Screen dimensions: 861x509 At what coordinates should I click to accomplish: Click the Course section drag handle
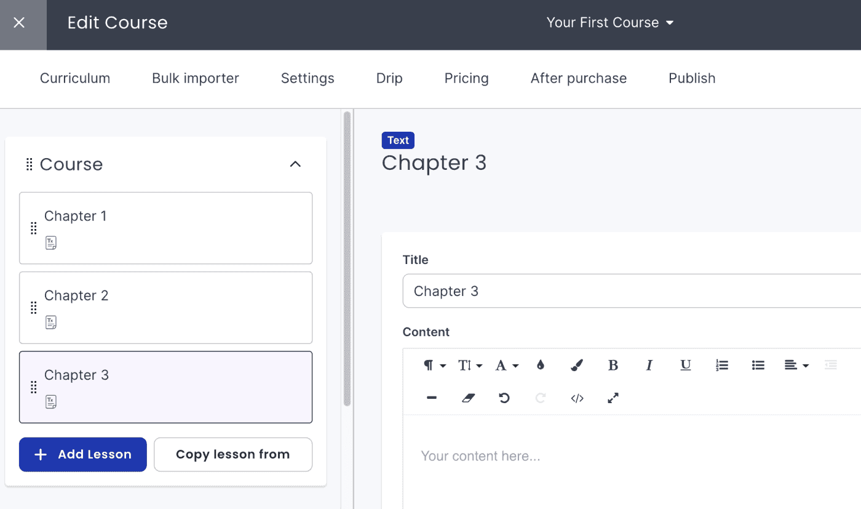tap(29, 164)
